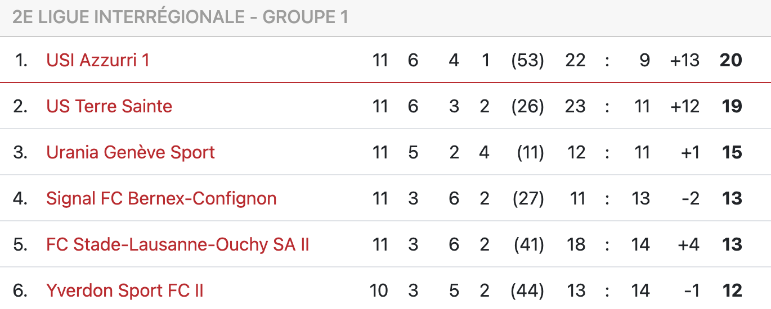Click US Terre Sainte's 19 points total
Image resolution: width=771 pixels, height=309 pixels.
coord(732,106)
